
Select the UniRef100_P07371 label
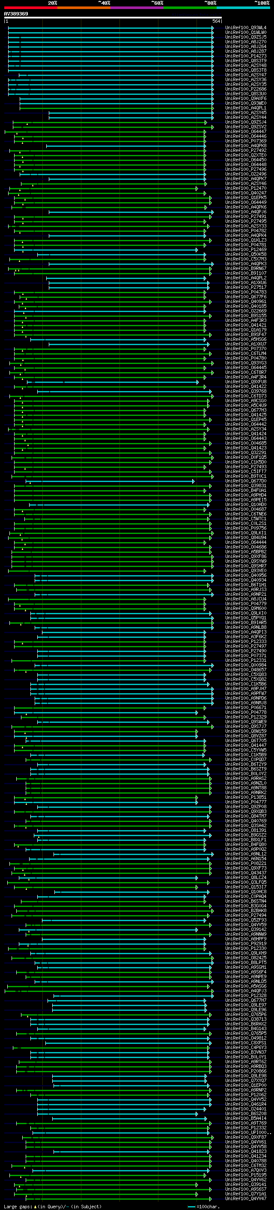coord(246,656)
